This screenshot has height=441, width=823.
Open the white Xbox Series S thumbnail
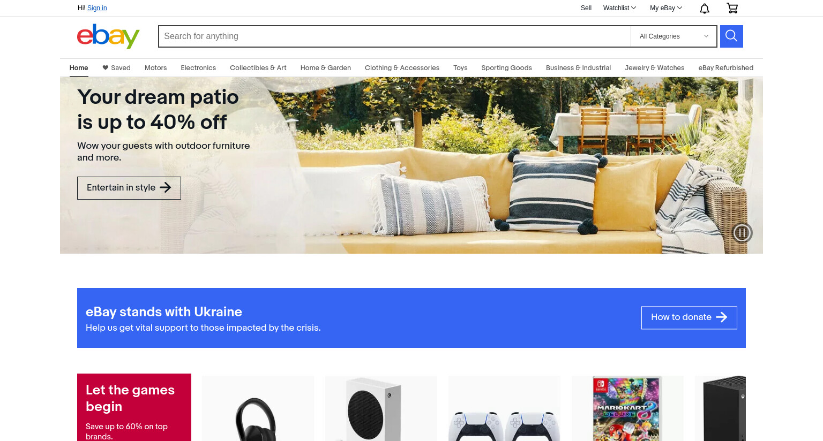pos(381,408)
